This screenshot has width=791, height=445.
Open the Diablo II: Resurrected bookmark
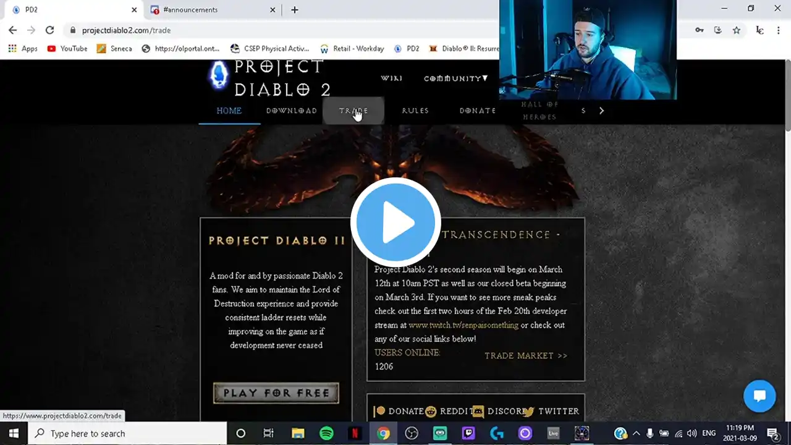[463, 48]
